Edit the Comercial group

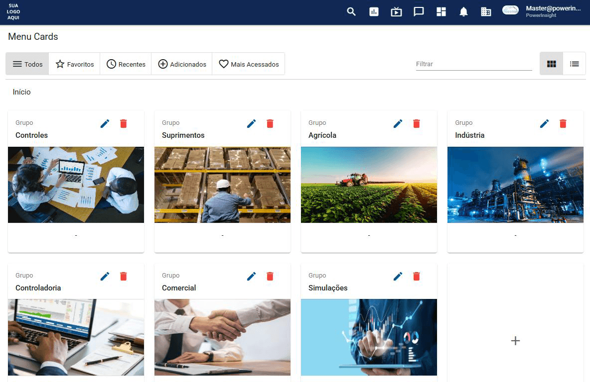[251, 277]
